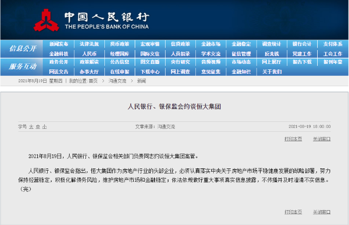Click 打印本页 link above the article body
Image resolution: width=349 pixels, height=225 pixels.
pyautogui.click(x=293, y=139)
